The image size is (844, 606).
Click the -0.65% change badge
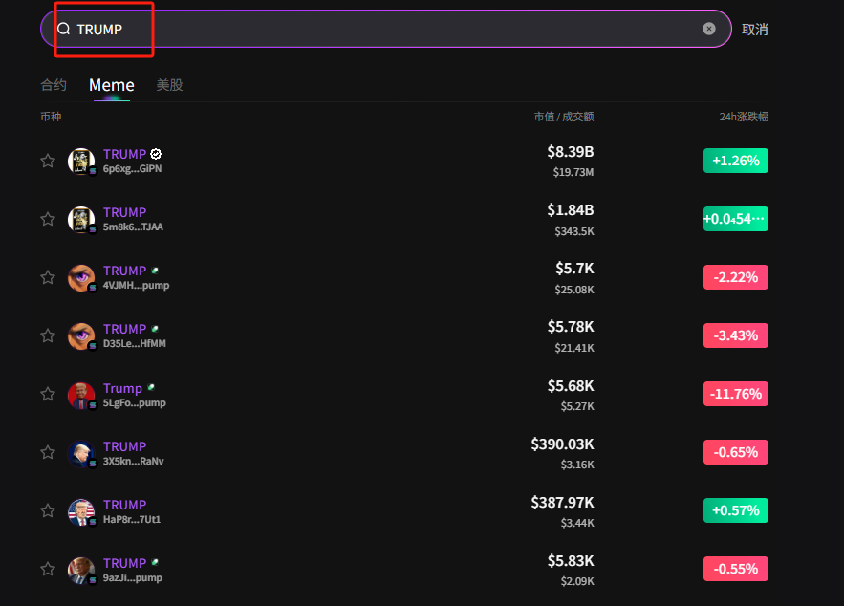pos(735,452)
